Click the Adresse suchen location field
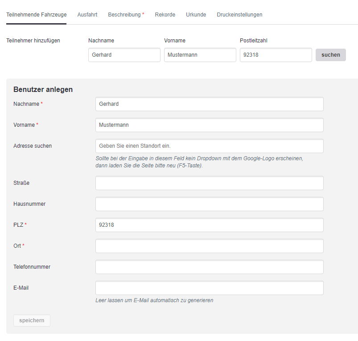This screenshot has height=341, width=358. 210,146
